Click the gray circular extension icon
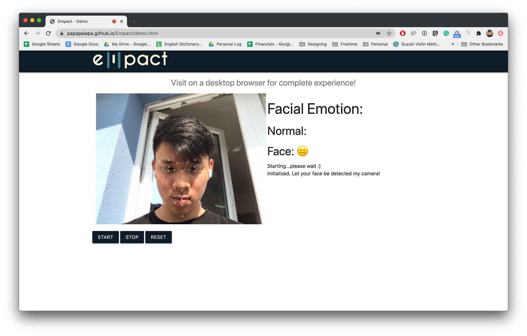The width and height of the screenshot is (527, 336). click(468, 33)
